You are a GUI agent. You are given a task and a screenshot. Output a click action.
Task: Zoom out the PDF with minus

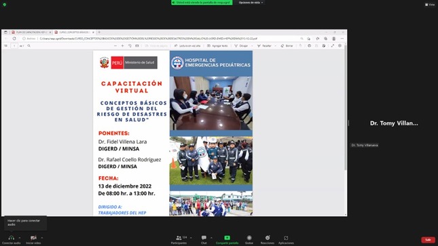tap(115, 45)
